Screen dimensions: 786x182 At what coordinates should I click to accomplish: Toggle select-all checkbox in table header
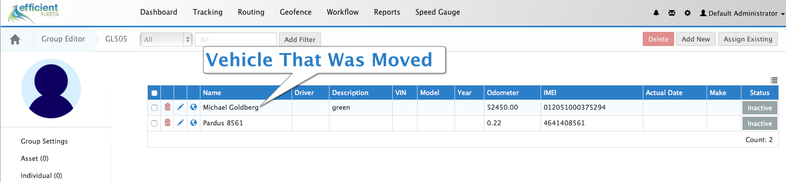coord(154,93)
